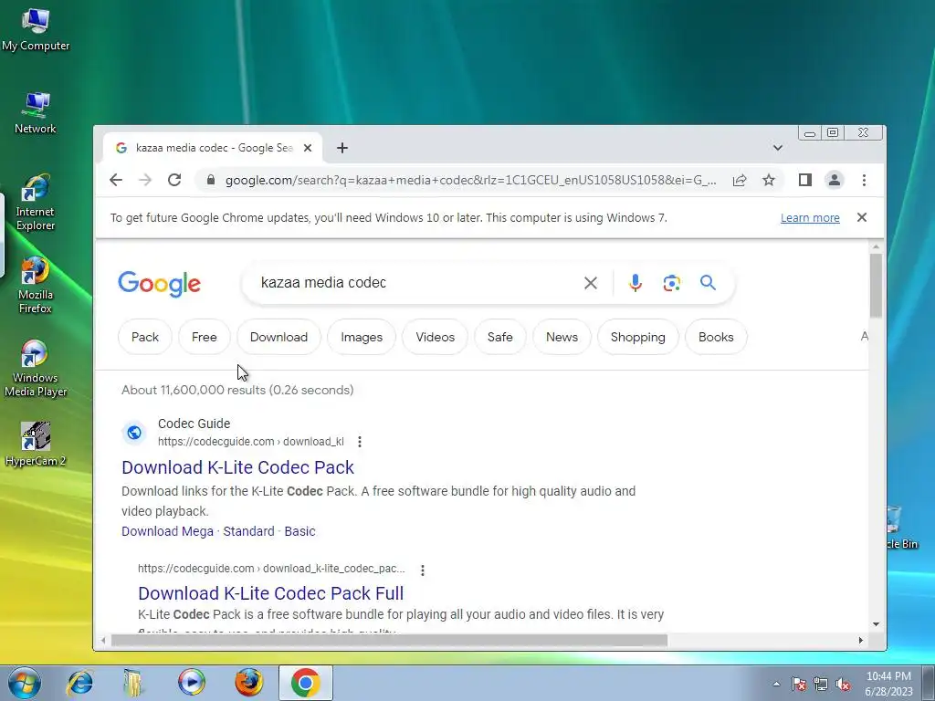Click into the search field containing kazaa media codec
This screenshot has width=935, height=701.
click(x=417, y=283)
